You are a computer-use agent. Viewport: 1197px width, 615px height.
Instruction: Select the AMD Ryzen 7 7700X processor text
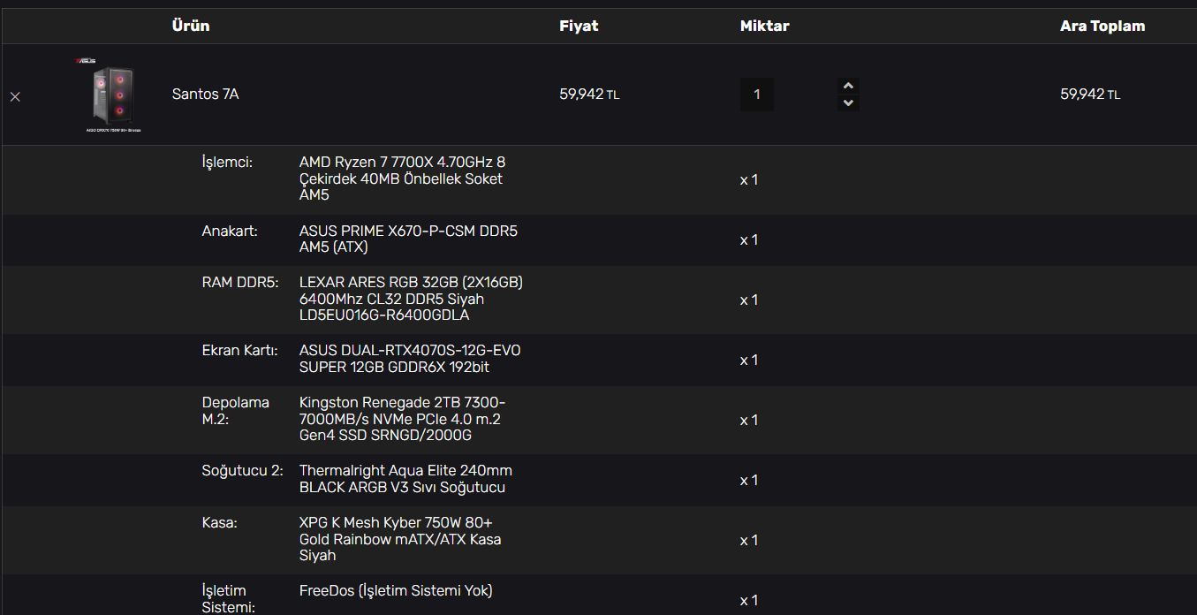pyautogui.click(x=402, y=178)
